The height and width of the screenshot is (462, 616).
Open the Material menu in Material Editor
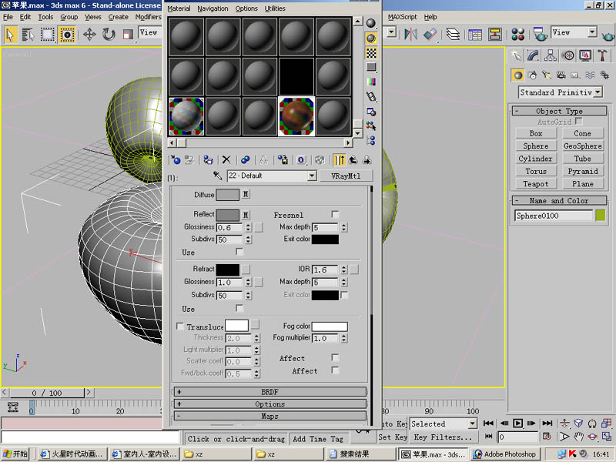(x=179, y=8)
